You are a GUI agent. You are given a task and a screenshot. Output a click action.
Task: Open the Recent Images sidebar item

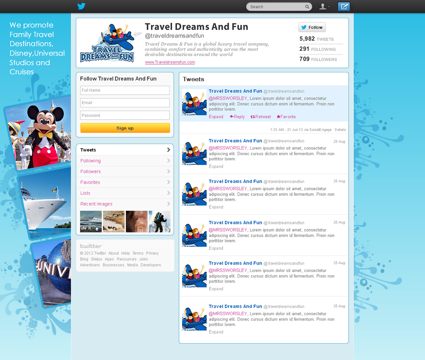[125, 204]
